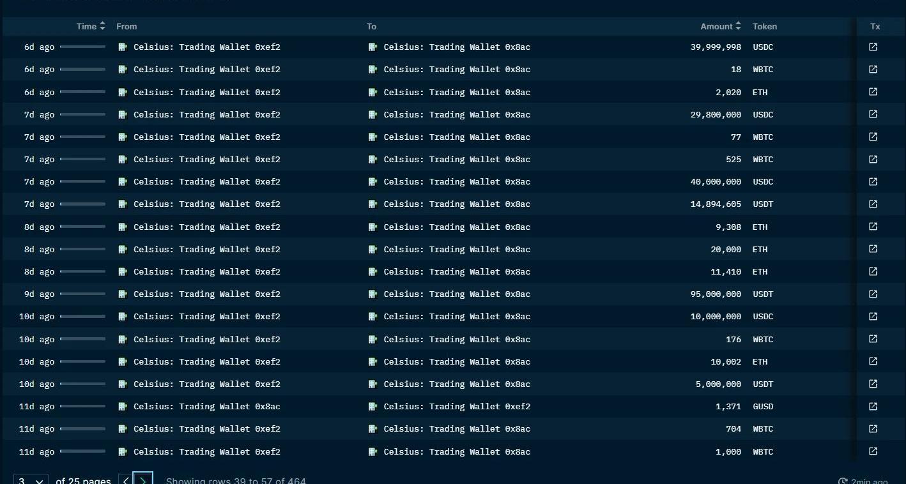Open transaction link for 1,371 GUSD row

click(873, 406)
